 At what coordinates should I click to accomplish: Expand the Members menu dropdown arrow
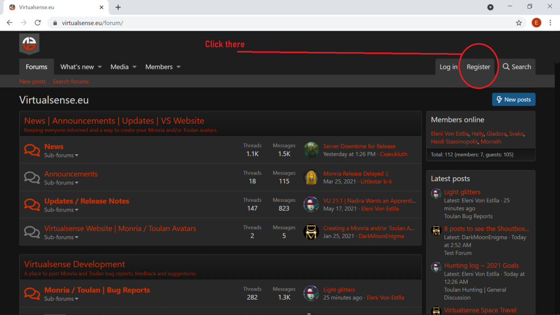tap(178, 67)
